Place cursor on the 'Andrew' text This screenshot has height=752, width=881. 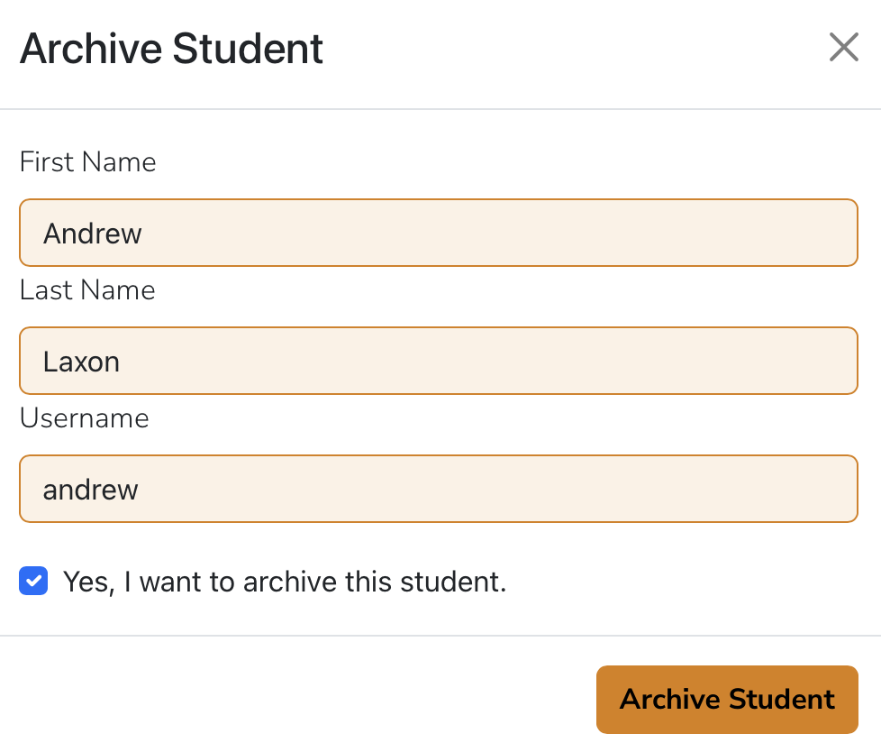tap(93, 234)
